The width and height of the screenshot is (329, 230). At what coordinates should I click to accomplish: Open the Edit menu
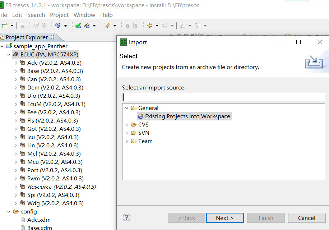pos(17,15)
